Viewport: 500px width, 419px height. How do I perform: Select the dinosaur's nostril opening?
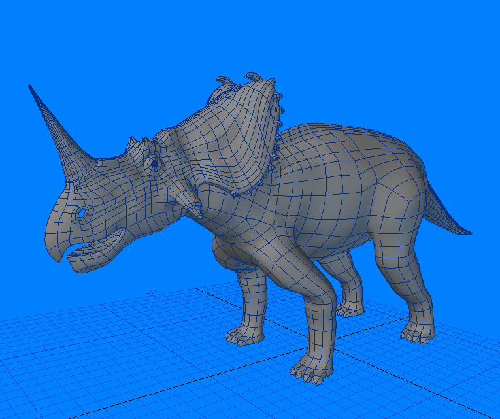[x=82, y=212]
